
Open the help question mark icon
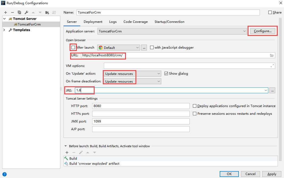4,175
